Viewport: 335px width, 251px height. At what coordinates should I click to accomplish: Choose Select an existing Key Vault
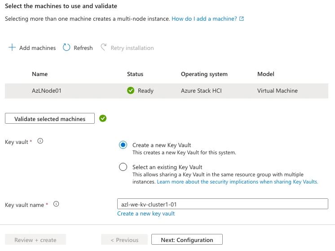pos(123,167)
